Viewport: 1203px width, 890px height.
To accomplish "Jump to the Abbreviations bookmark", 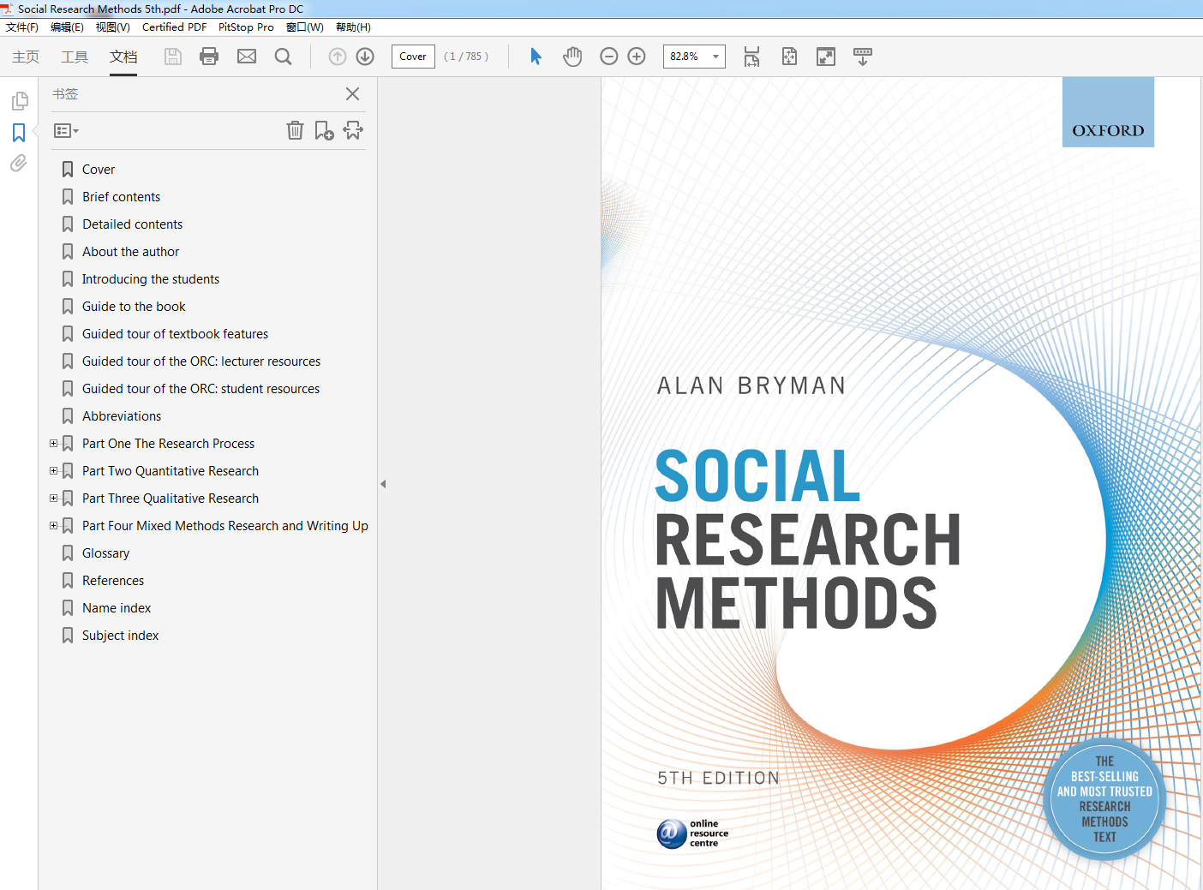I will 122,416.
